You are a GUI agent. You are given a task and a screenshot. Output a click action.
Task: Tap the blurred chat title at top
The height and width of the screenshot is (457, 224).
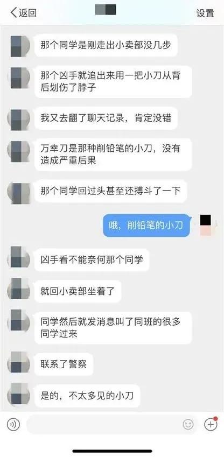click(106, 10)
